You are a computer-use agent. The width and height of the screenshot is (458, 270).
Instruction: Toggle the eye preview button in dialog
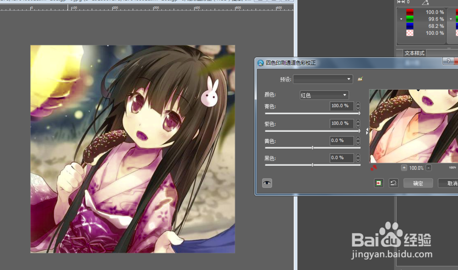(267, 183)
